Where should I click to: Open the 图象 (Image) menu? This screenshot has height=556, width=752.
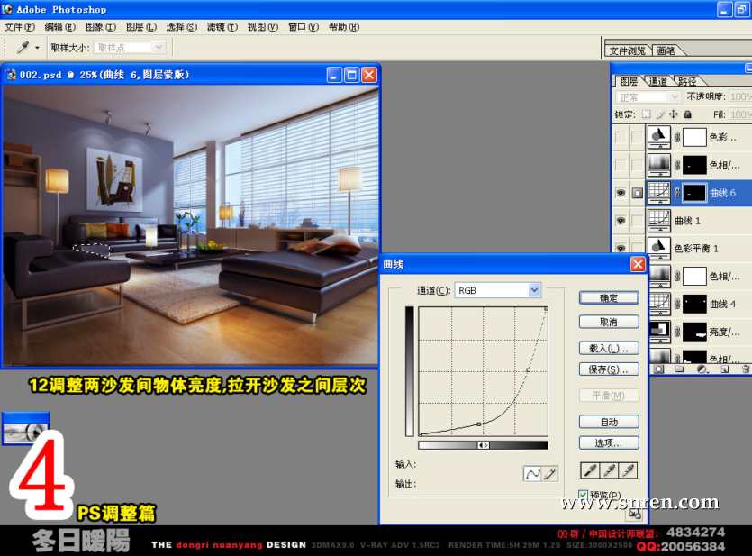point(101,27)
